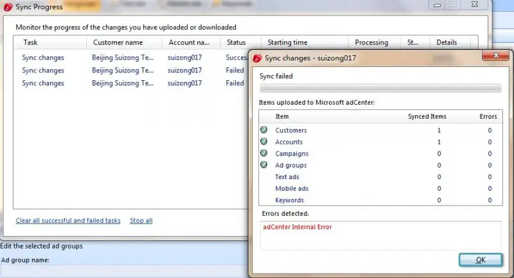This screenshot has height=278, width=514.
Task: Click the Stop all link
Action: [x=141, y=220]
